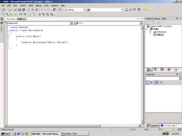Click the Windows Start button
Screen dimensions: 182x136
(x=5, y=134)
